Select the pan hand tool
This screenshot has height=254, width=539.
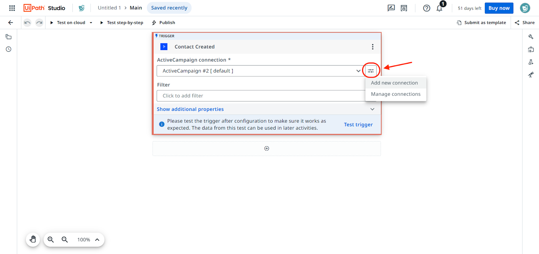[x=33, y=240]
